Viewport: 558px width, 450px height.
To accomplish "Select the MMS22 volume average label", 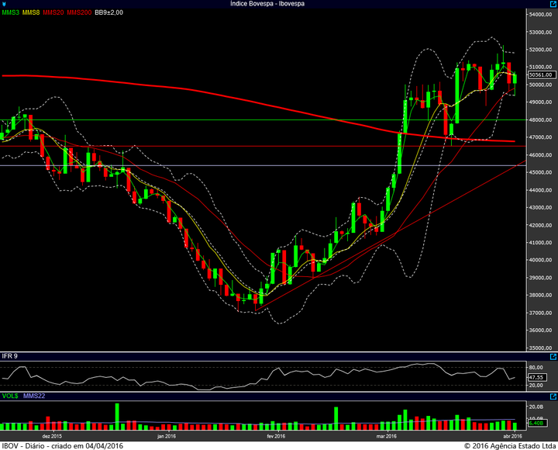I will point(34,396).
